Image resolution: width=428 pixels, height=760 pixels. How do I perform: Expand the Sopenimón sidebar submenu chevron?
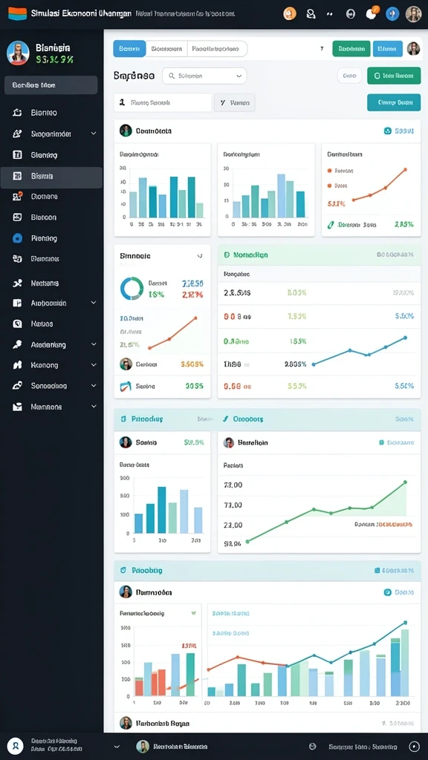point(94,134)
